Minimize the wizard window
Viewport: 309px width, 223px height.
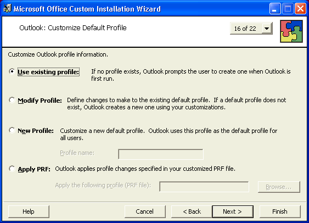click(275, 8)
